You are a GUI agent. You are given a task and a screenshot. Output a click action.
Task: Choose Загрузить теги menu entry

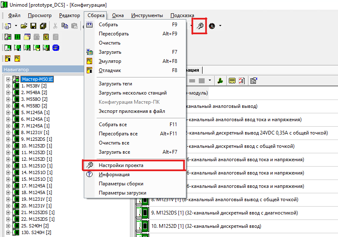point(135,84)
